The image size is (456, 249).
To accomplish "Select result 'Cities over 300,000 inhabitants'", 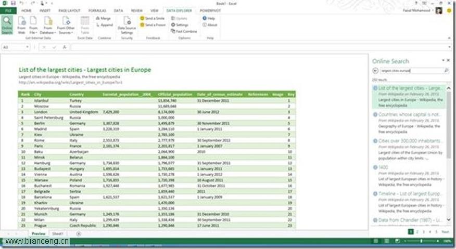I will point(409,149).
